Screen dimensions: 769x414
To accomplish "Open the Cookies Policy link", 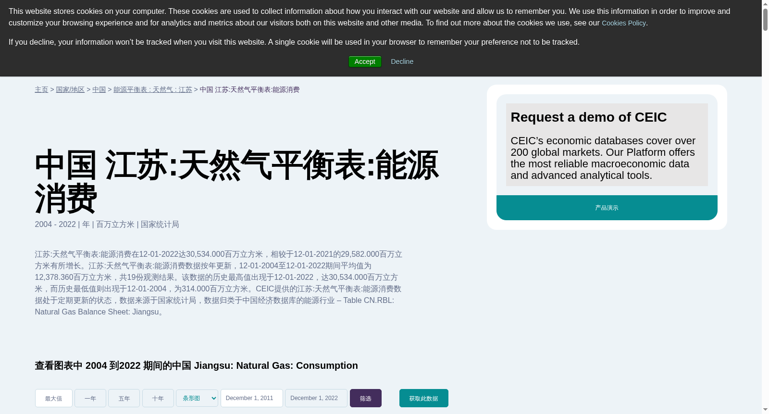I will tap(623, 23).
